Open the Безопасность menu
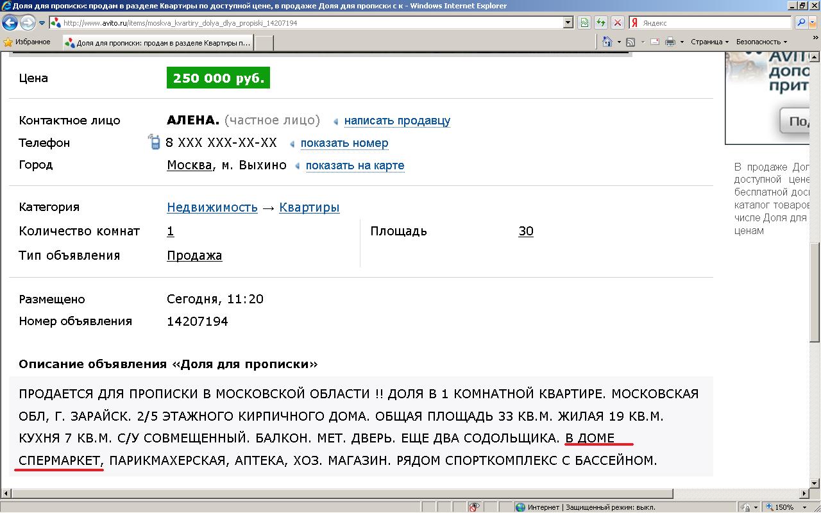This screenshot has width=821, height=513. 761,42
